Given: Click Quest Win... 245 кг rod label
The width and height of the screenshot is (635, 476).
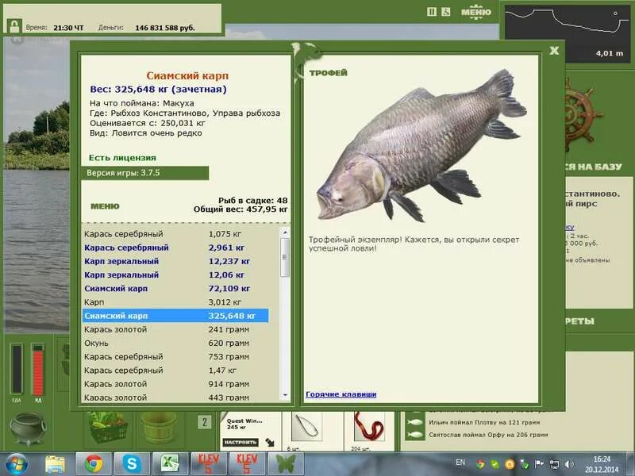Looking at the screenshot, I should point(244,424).
